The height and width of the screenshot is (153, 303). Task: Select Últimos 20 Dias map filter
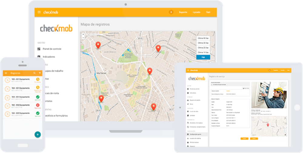(203, 48)
